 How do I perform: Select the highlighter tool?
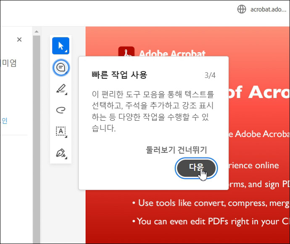click(x=61, y=89)
